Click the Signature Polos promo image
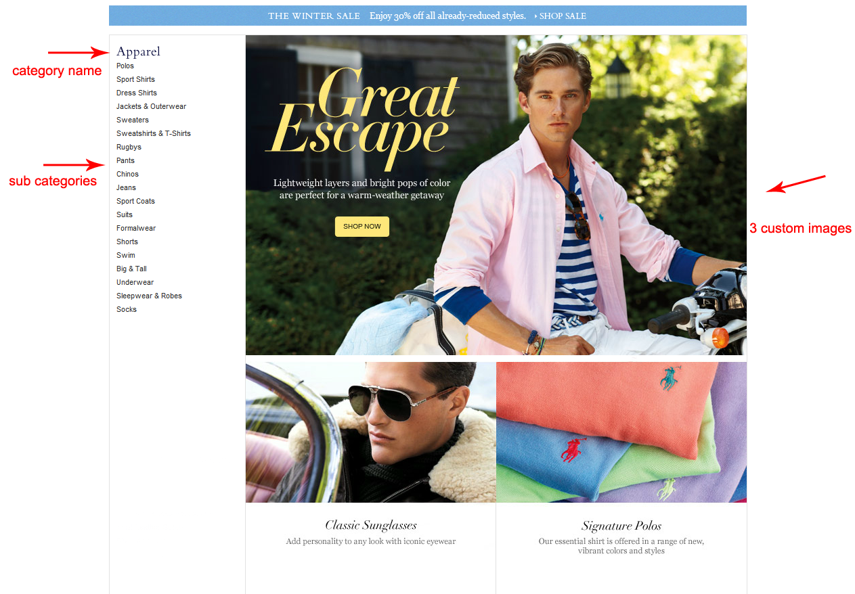 (621, 432)
